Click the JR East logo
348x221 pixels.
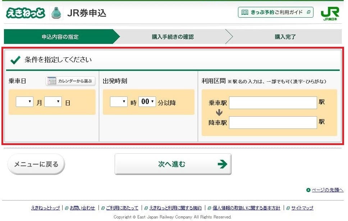tap(330, 13)
